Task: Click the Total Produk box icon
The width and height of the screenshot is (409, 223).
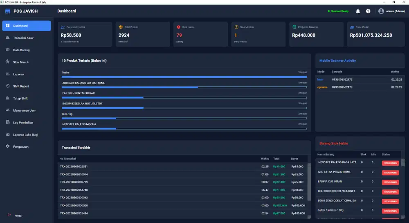Action: click(x=121, y=27)
